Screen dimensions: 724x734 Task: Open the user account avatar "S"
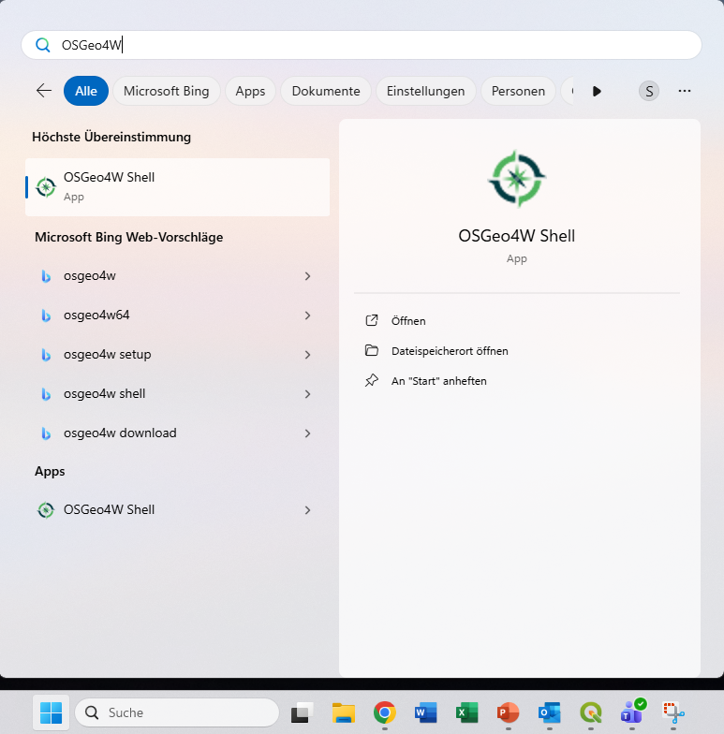click(x=648, y=91)
